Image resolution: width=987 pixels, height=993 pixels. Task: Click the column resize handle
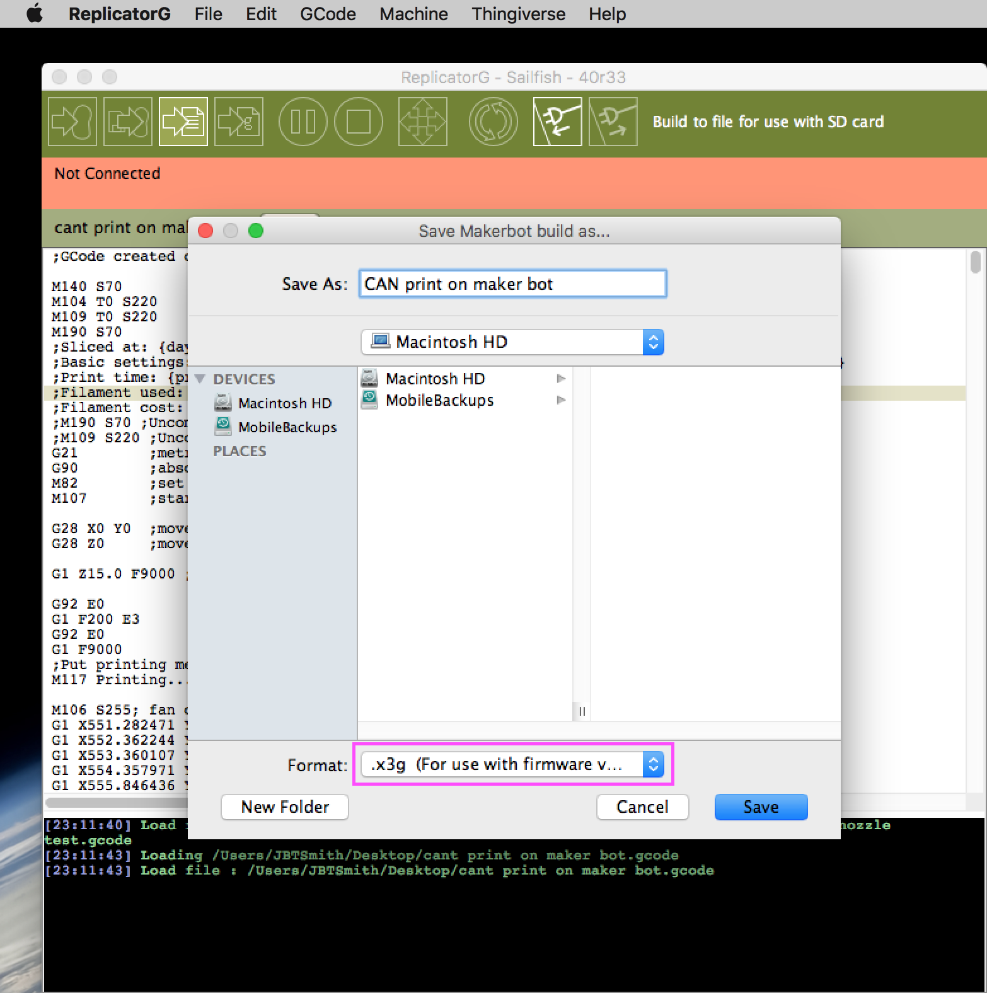582,711
